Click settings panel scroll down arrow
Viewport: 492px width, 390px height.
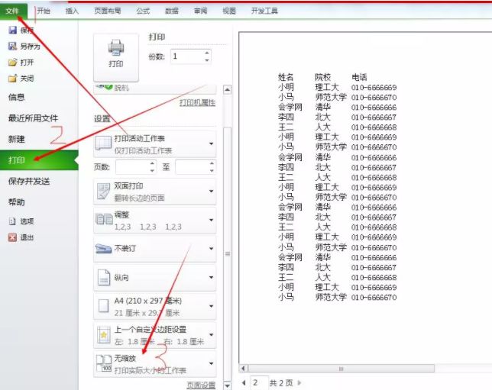pos(228,385)
